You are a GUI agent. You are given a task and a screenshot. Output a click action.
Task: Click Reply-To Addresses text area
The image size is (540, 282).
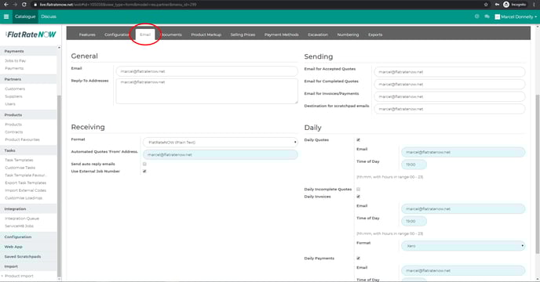tap(206, 91)
